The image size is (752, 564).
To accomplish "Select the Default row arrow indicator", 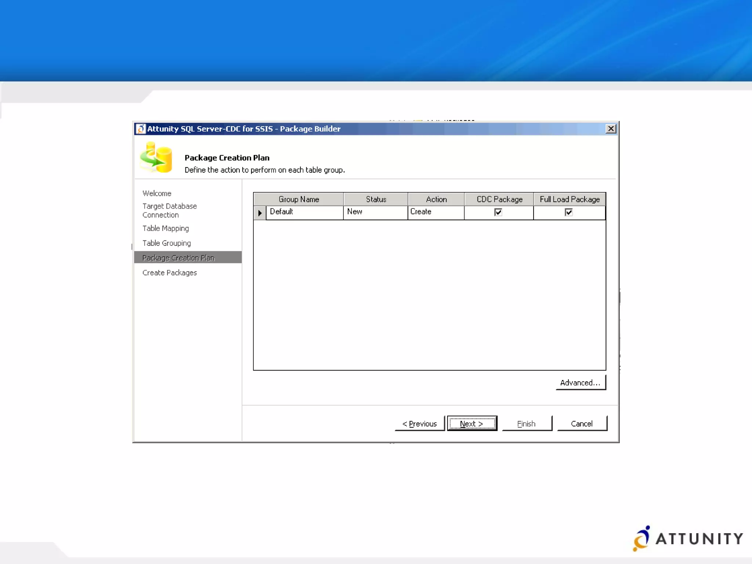I will point(260,213).
